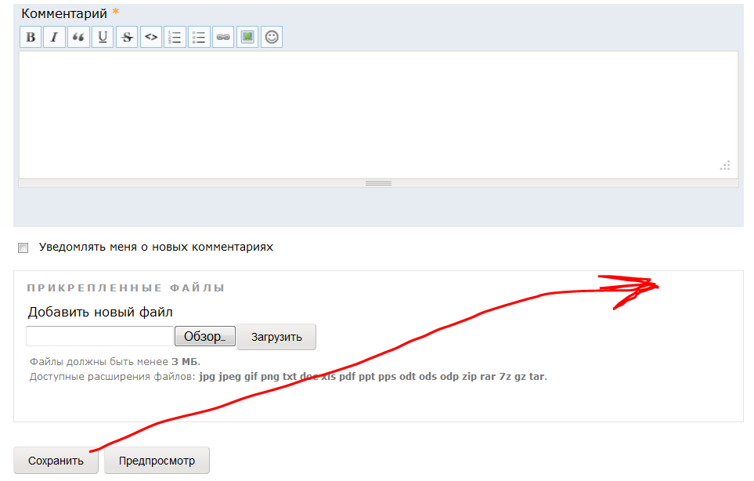Save the comment with Сохранить
This screenshot has width=754, height=481.
[56, 461]
